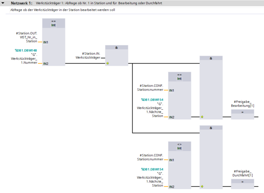
Task: Click the network comment about Werkstückträger bearbeitet
Action: click(x=62, y=10)
